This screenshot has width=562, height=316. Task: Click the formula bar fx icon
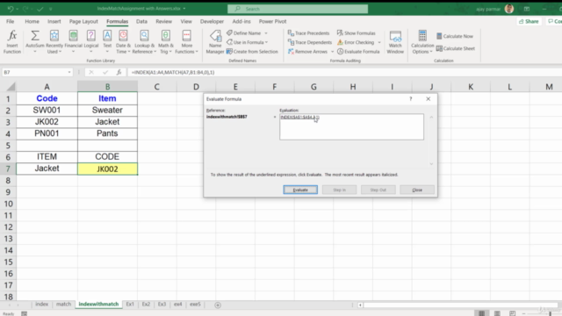pos(119,72)
